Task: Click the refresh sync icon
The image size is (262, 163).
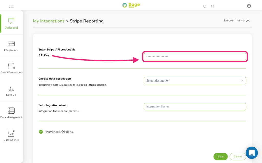Action: pyautogui.click(x=205, y=6)
